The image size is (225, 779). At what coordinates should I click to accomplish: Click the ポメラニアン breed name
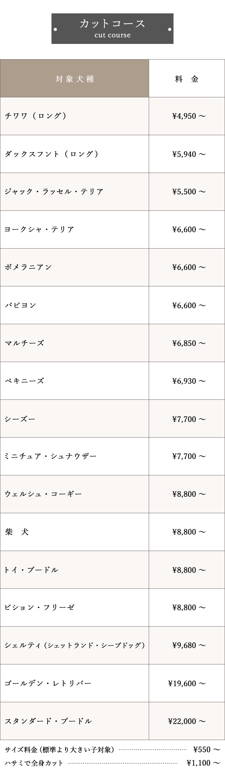pos(28,267)
